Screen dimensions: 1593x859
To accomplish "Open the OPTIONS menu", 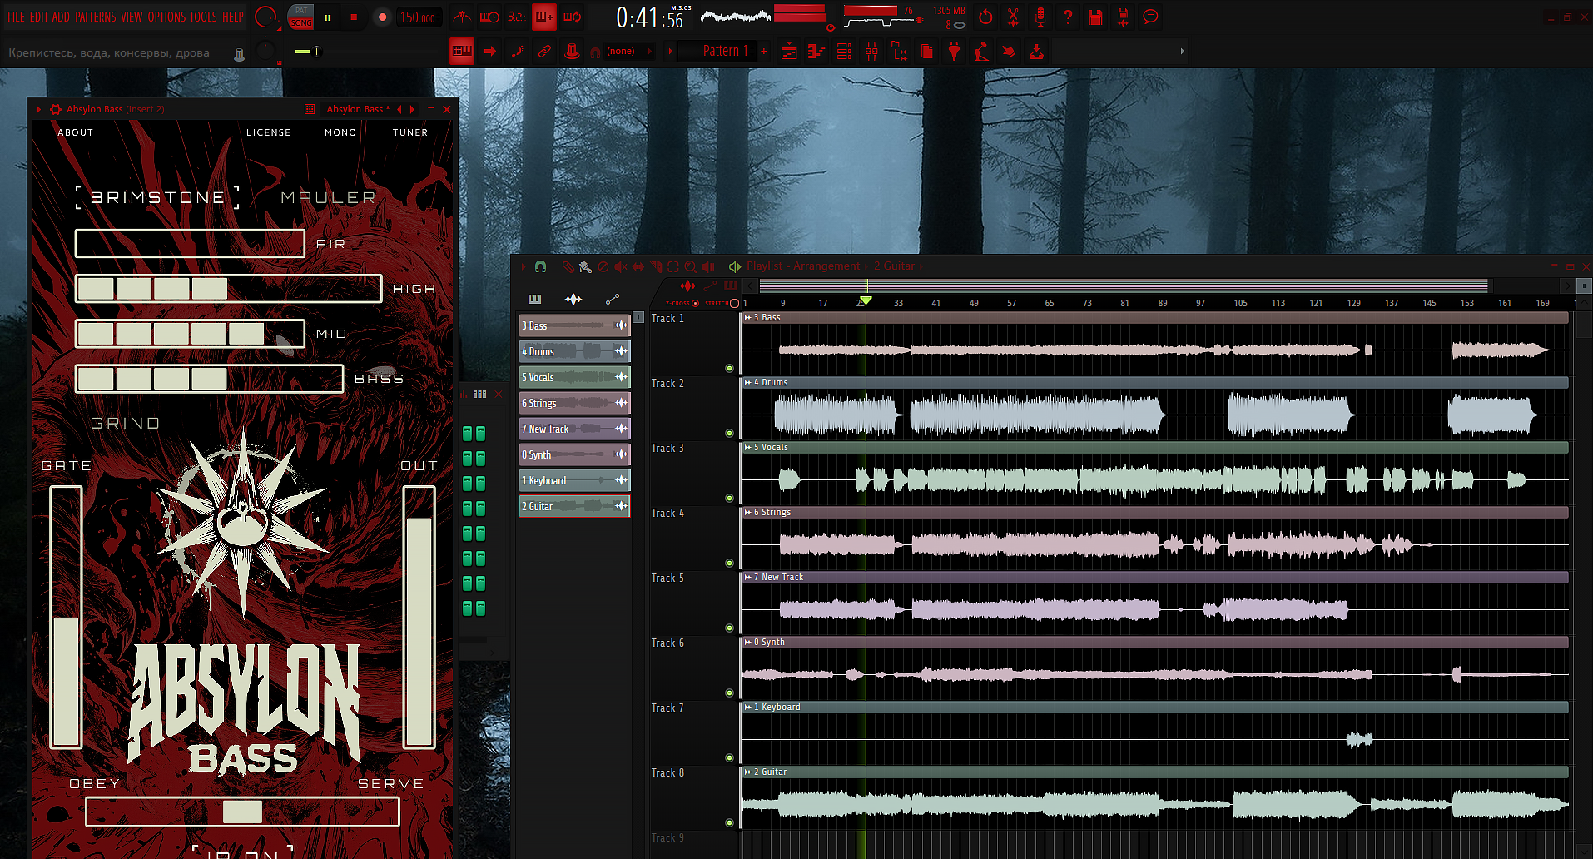I will pyautogui.click(x=166, y=17).
